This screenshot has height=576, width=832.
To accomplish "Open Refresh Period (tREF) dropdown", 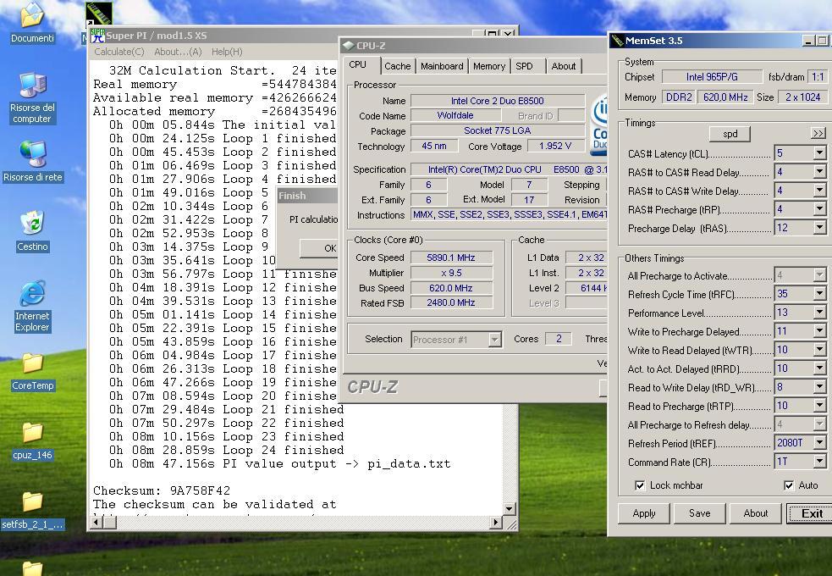I will [819, 443].
